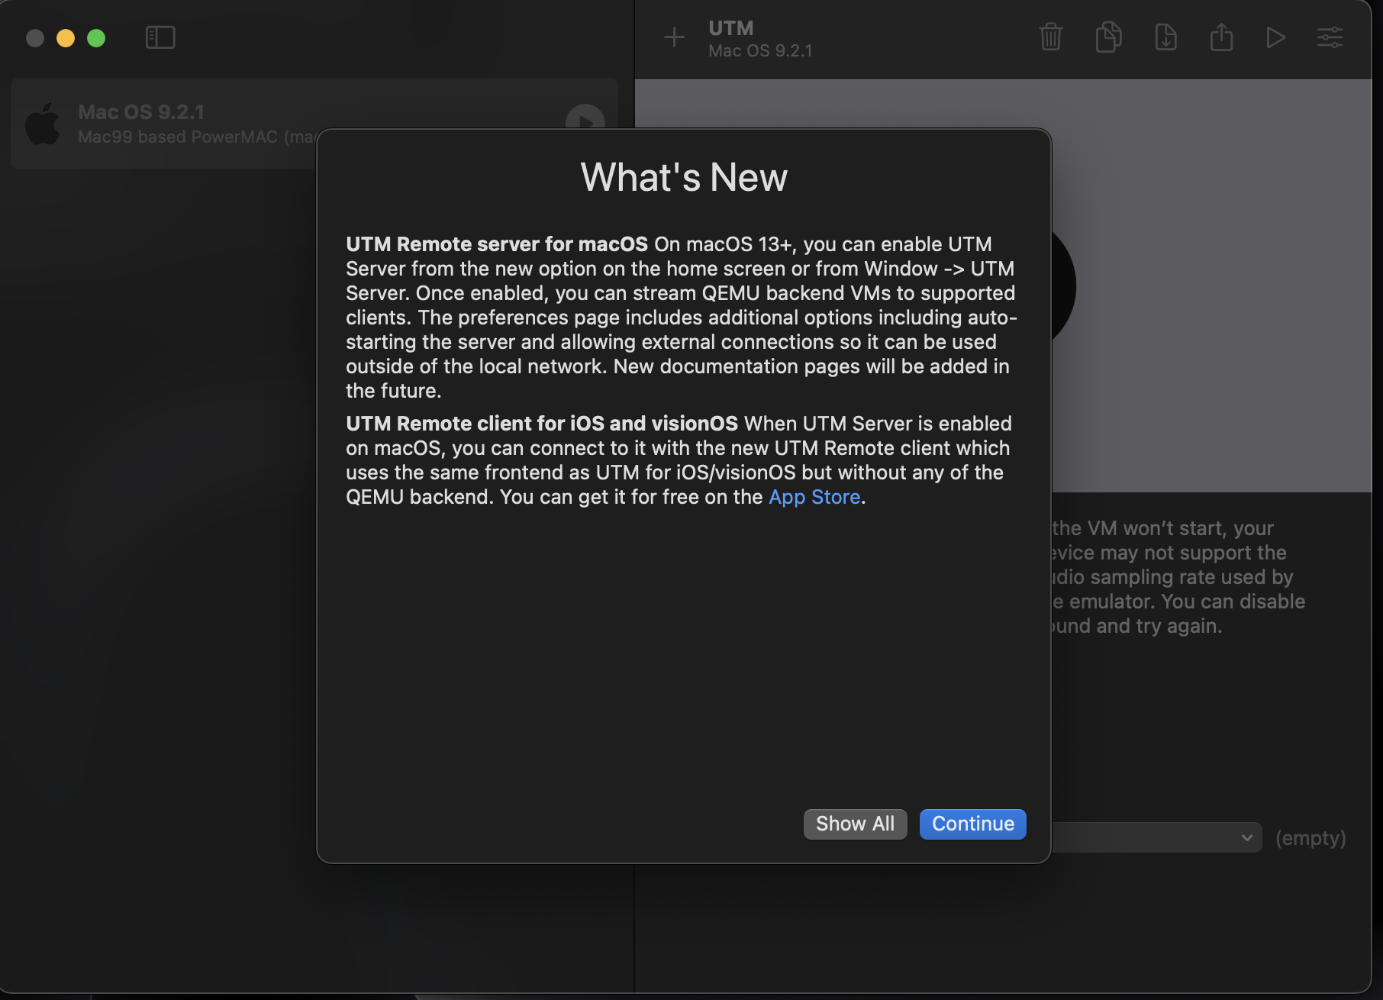Run the VM with toolbar play icon
This screenshot has height=1000, width=1383.
(x=1275, y=37)
